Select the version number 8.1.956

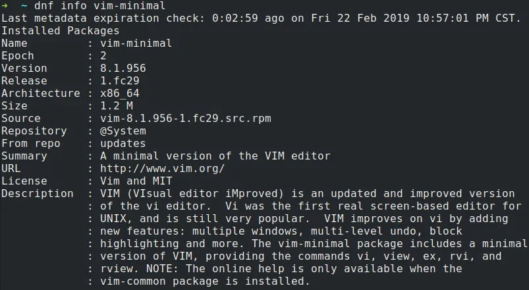coord(123,68)
